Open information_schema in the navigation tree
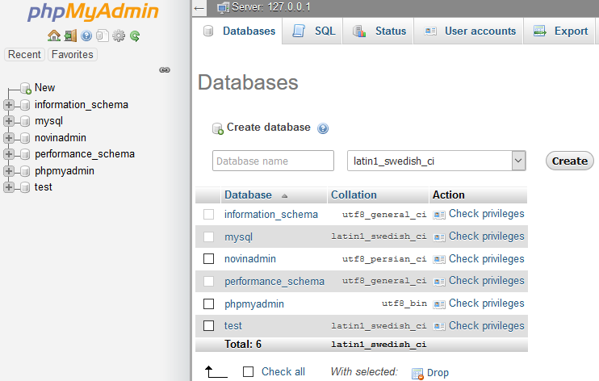 [82, 105]
